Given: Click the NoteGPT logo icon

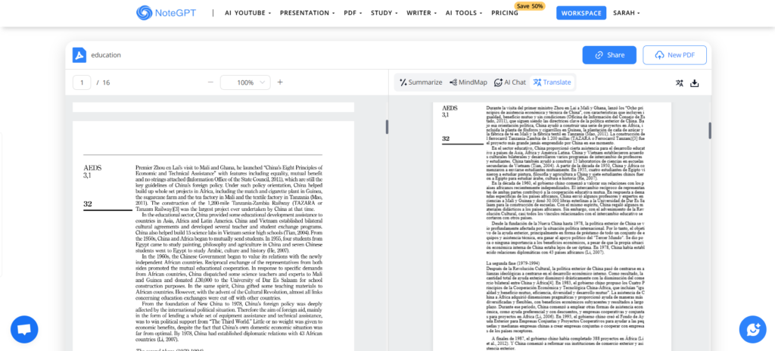Looking at the screenshot, I should pyautogui.click(x=145, y=13).
